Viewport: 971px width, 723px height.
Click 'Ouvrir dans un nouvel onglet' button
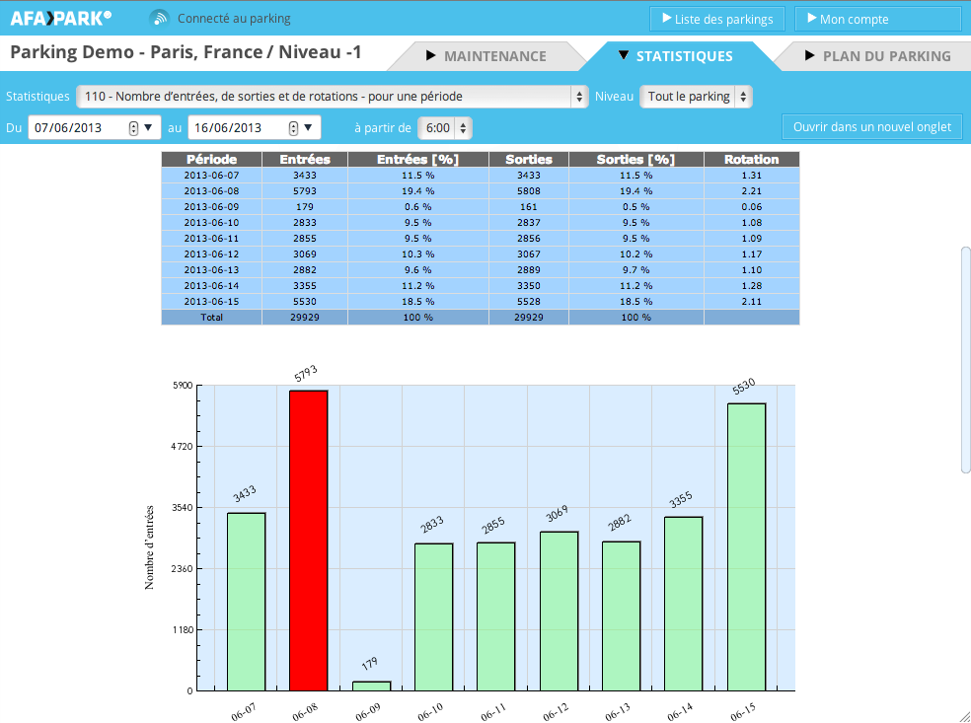pyautogui.click(x=871, y=127)
